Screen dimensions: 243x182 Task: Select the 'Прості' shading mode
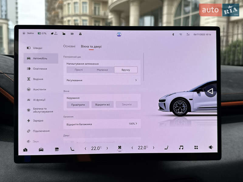(x=78, y=70)
